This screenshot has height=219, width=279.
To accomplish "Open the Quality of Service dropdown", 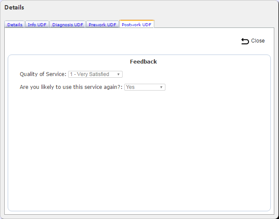I will pyautogui.click(x=95, y=74).
